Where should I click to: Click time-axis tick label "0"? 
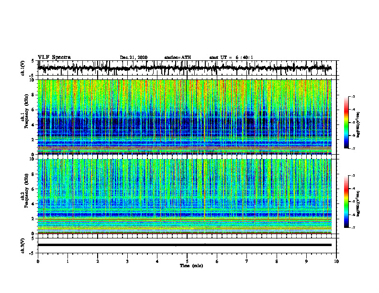pyautogui.click(x=38, y=261)
